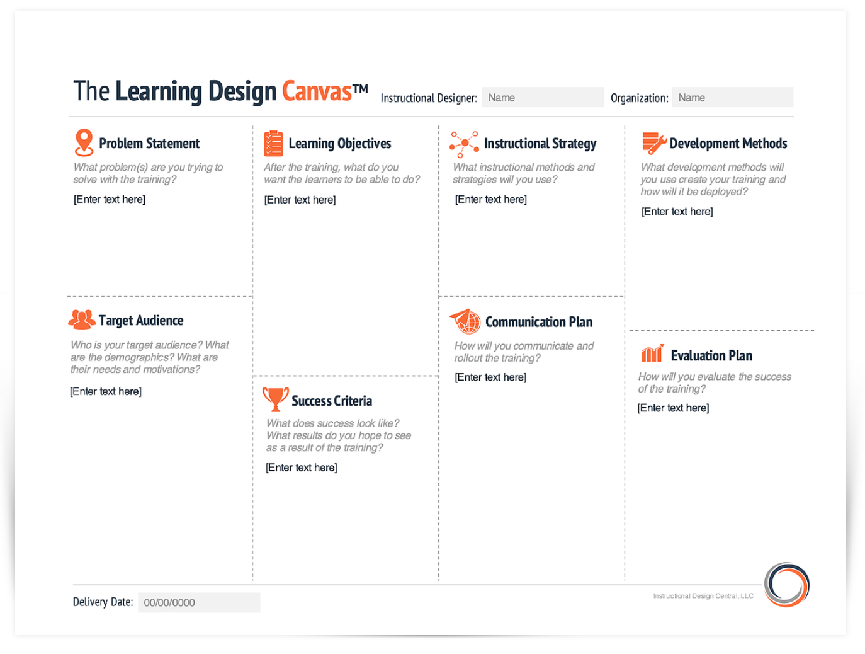
Task: Click 'How will you communicate and rollout' prompt
Action: coord(524,352)
